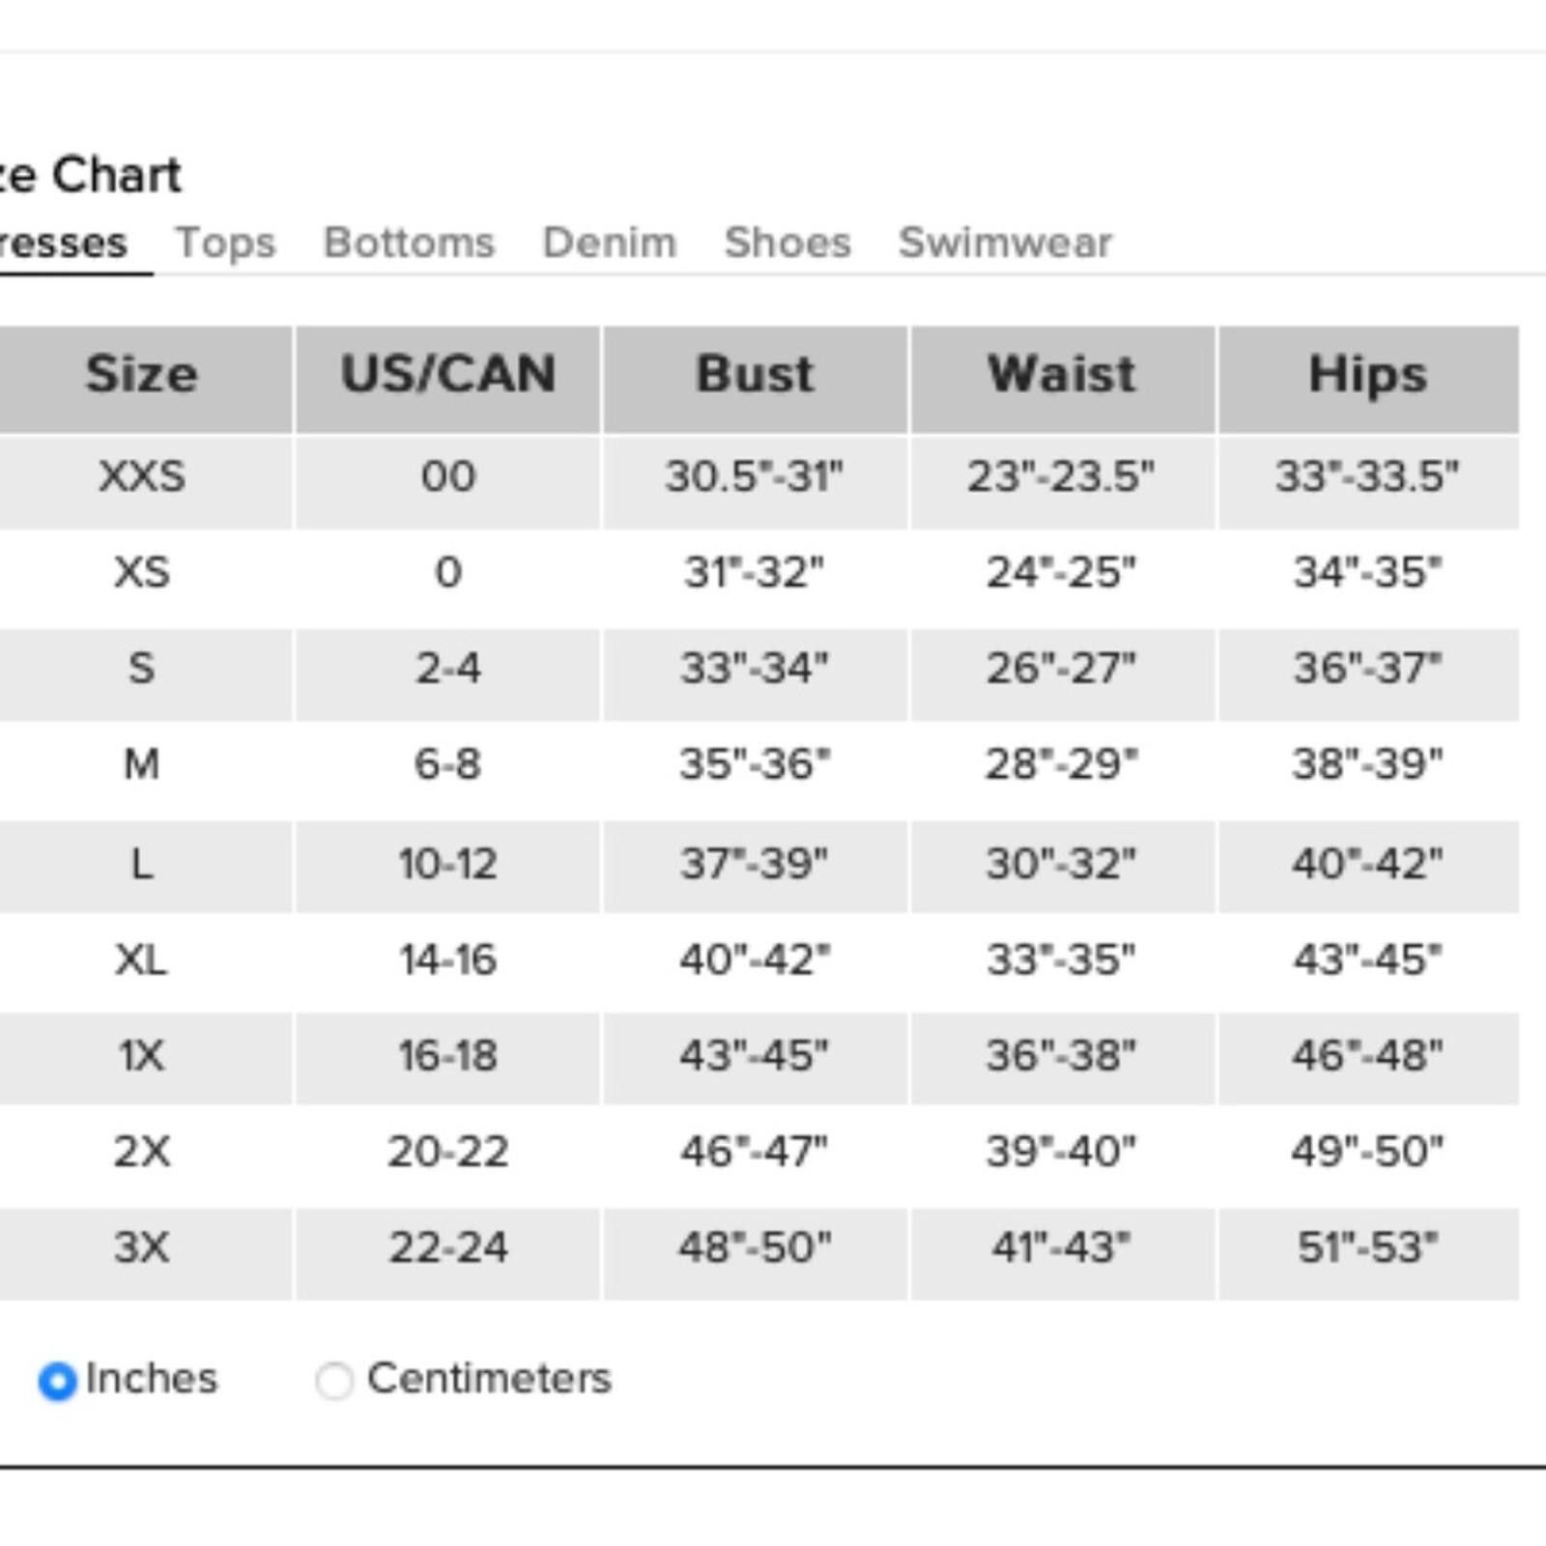Viewport: 1546px width, 1546px height.
Task: Select the Swimwear tab
Action: pos(1005,243)
